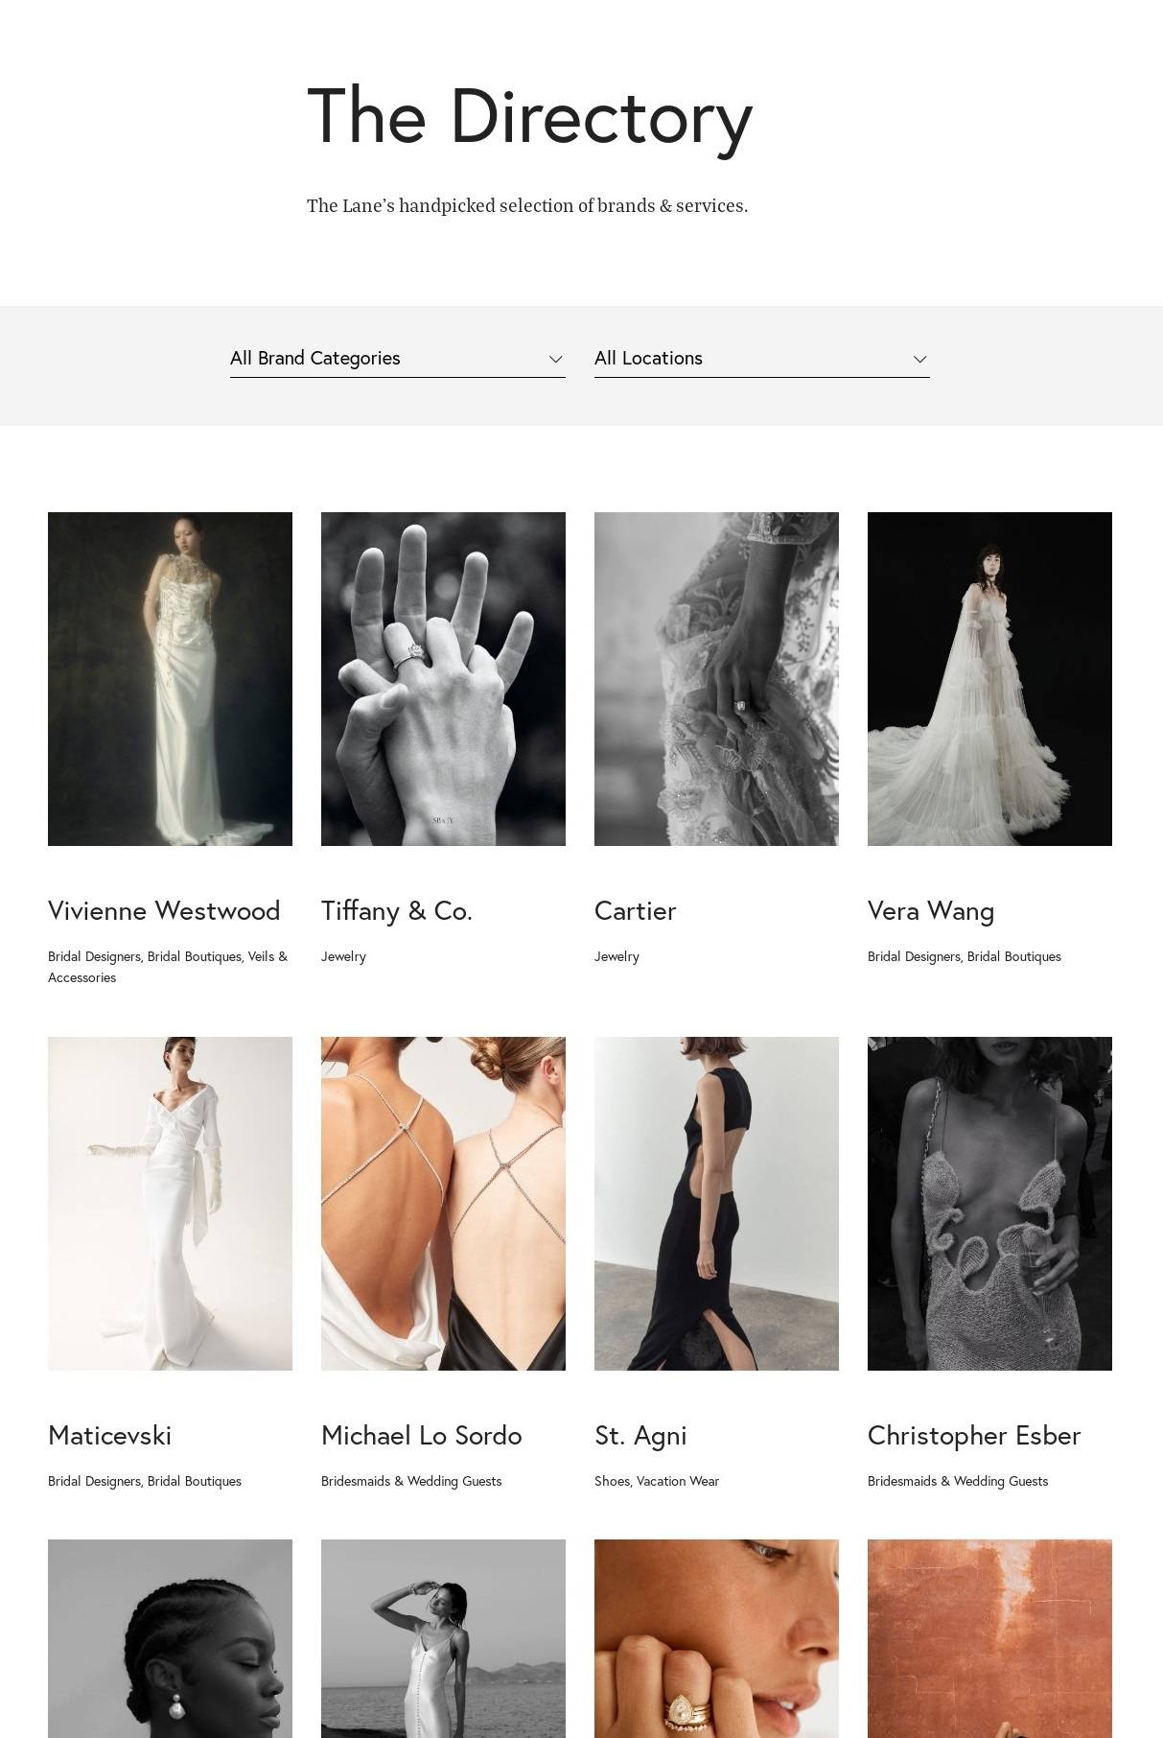Viewport: 1163px width, 1738px height.
Task: Open the Vera Wang gown image
Action: 989,679
